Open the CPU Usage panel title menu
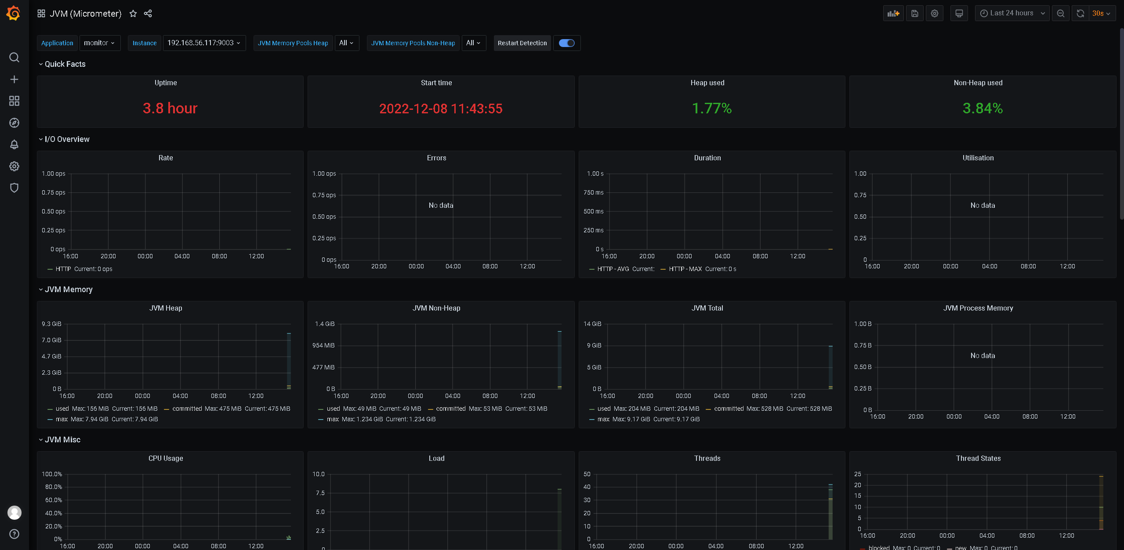The height and width of the screenshot is (550, 1124). pyautogui.click(x=166, y=459)
